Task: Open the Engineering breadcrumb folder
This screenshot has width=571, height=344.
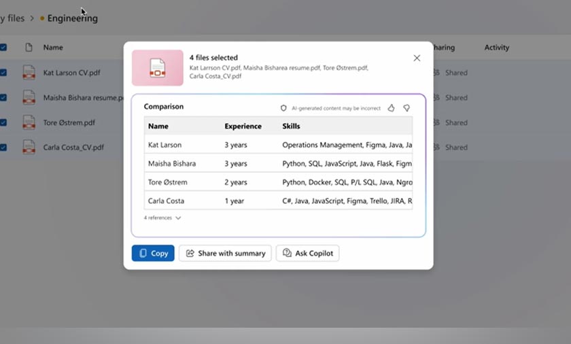Action: 72,18
